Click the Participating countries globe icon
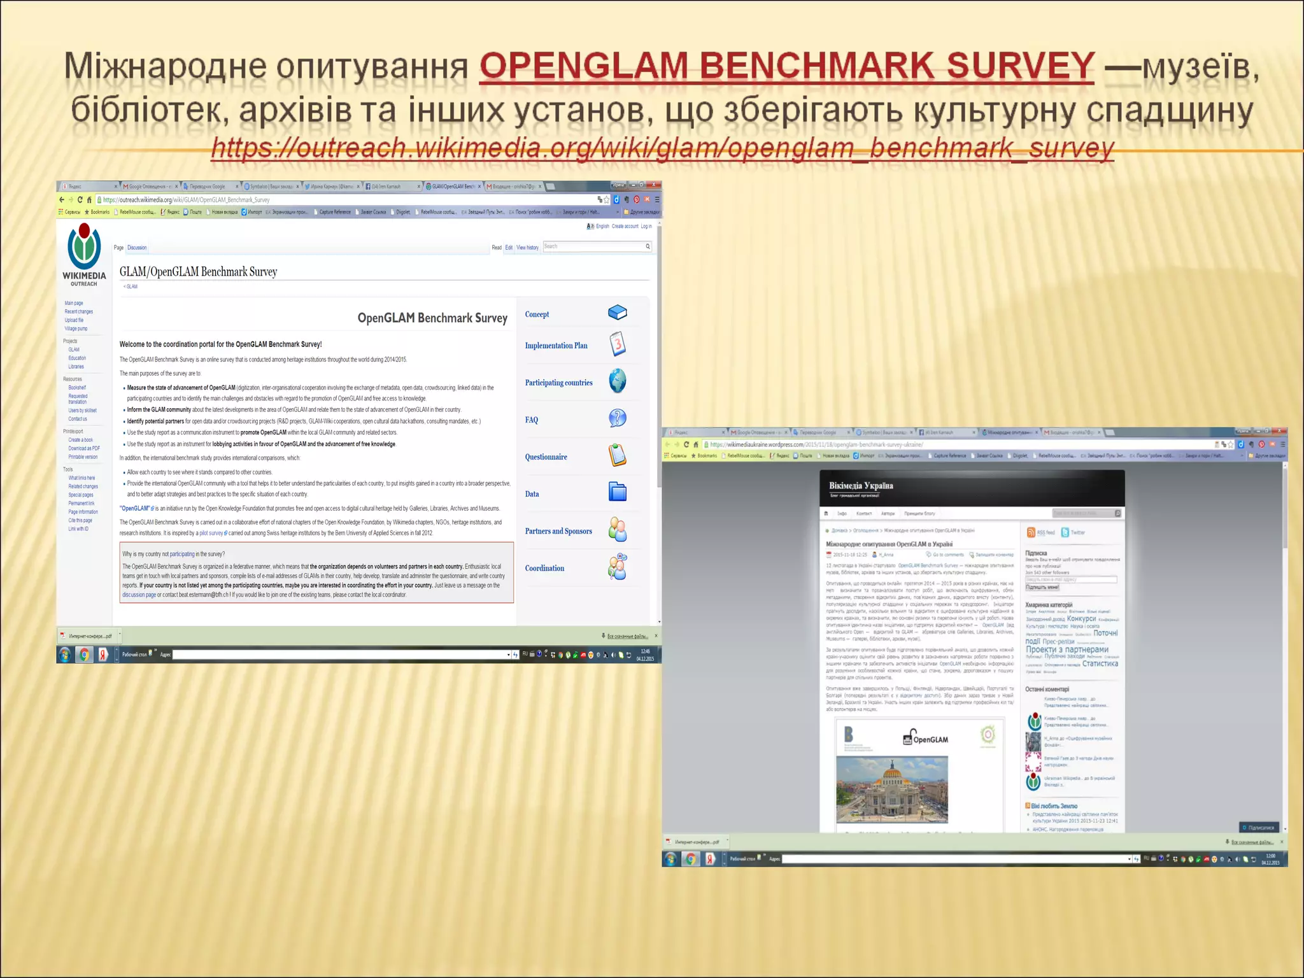Image resolution: width=1304 pixels, height=978 pixels. click(x=617, y=381)
